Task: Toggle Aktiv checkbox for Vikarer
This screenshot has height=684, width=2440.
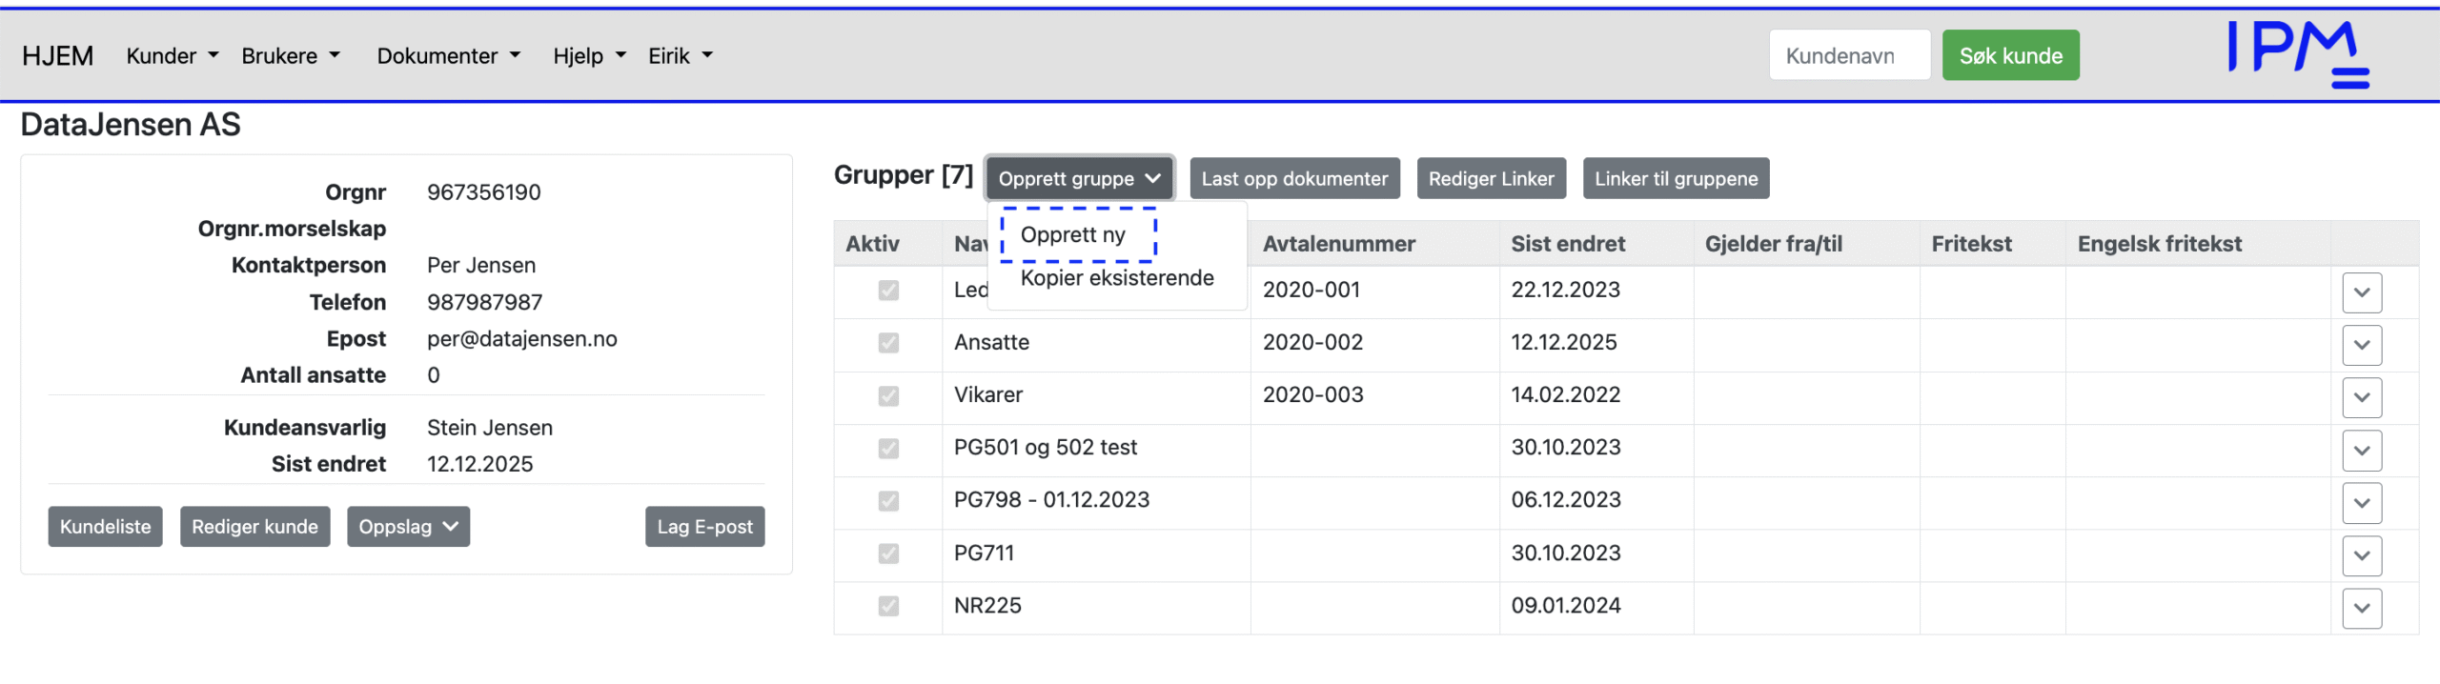Action: pyautogui.click(x=888, y=395)
